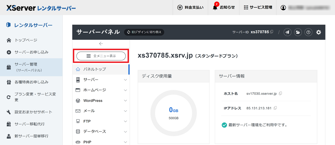Click the ホームページ window icon
This screenshot has width=335, height=145.
[78, 90]
